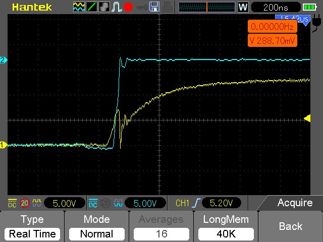Click CH1 DC coupling icon
The width and height of the screenshot is (323, 242).
tap(12, 203)
